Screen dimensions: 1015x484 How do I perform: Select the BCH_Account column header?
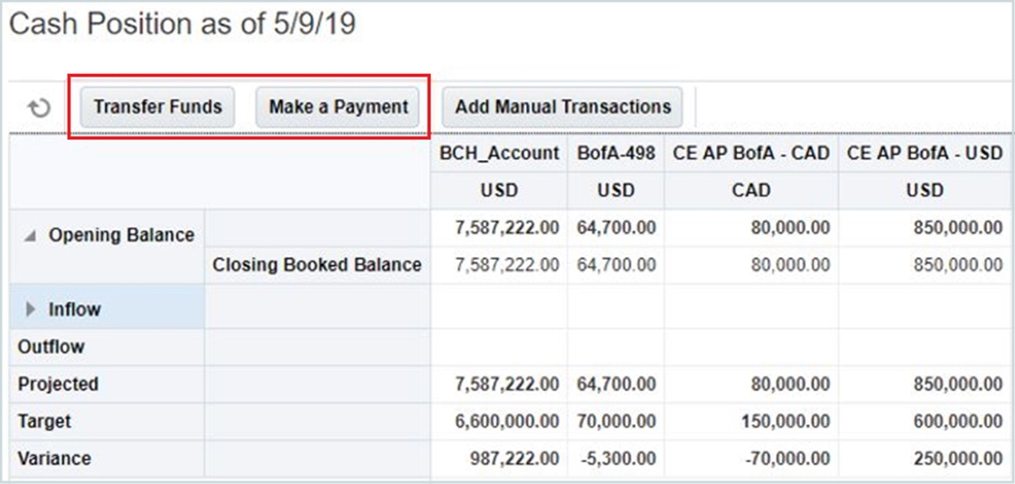click(x=500, y=153)
